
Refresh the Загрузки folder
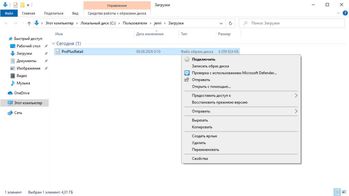[x=230, y=23]
